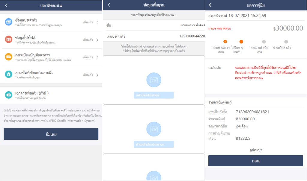Image resolution: width=307 pixels, height=181 pixels.
Task: Tap the red ข้อมูลโปรไฟล์ profile icon
Action: pyautogui.click(x=8, y=39)
